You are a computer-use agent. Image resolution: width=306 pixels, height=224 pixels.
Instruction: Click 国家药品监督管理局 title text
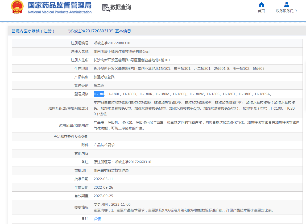[x=60, y=5]
